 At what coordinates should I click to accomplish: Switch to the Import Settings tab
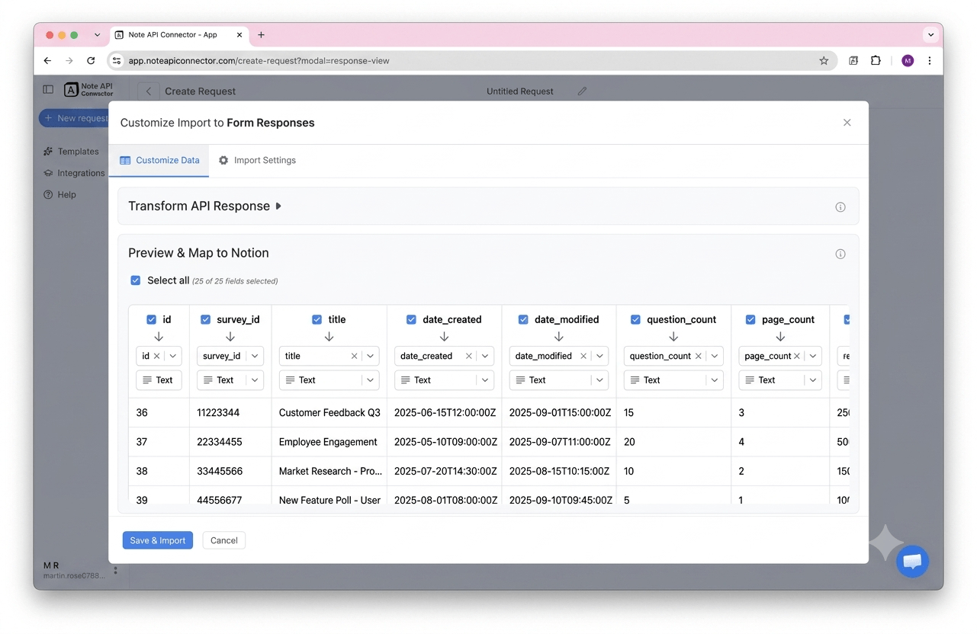point(257,161)
